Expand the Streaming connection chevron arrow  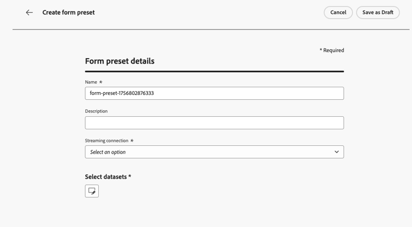tap(337, 152)
